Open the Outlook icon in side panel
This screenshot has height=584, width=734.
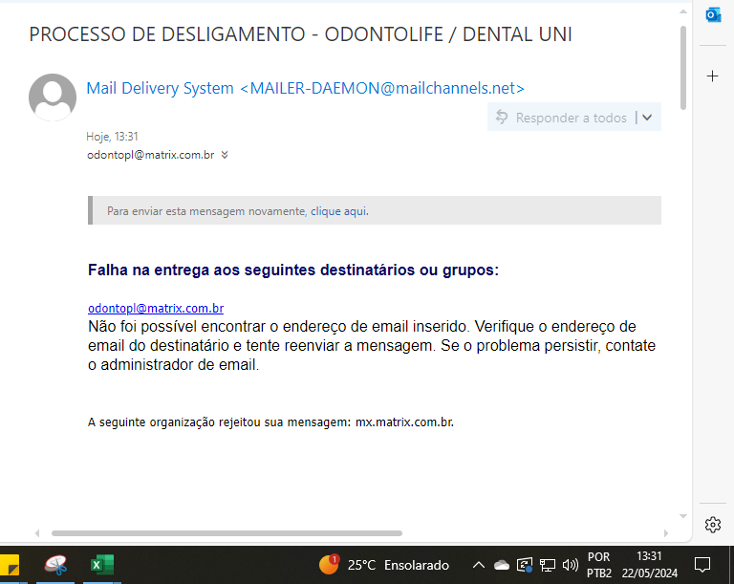pos(713,15)
